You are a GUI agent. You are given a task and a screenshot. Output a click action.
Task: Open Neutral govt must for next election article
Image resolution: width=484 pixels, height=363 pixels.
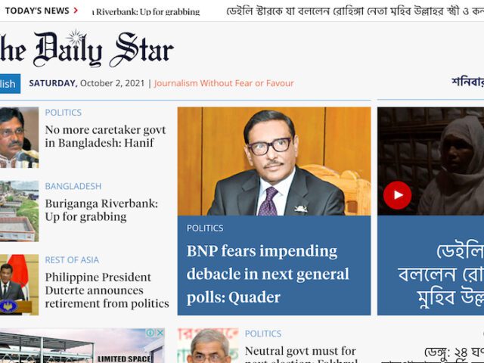coord(301,355)
